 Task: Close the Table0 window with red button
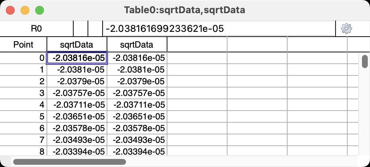pyautogui.click(x=10, y=10)
